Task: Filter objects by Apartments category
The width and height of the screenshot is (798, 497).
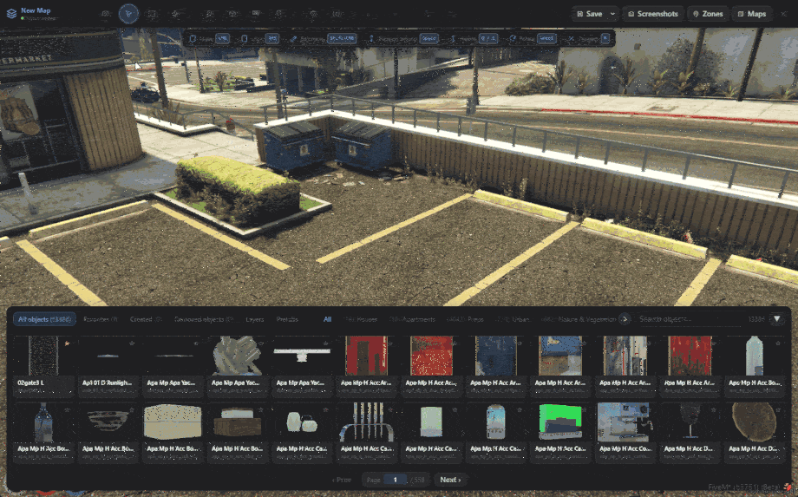Action: (412, 319)
